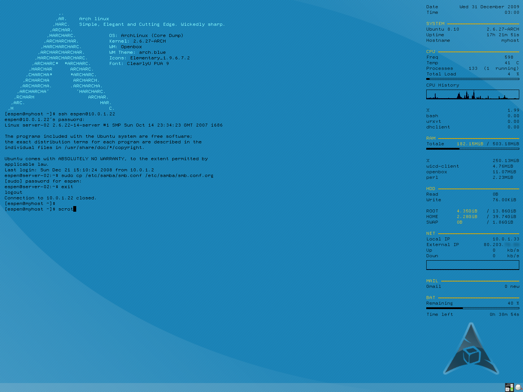Viewport: 523px width, 392px height.
Task: Select the 'Kernel: 2.6.27-ARCH' line in terminal
Action: point(137,41)
